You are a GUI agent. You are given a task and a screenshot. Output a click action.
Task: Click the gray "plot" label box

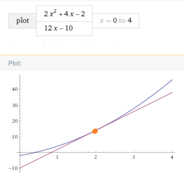click(x=22, y=21)
